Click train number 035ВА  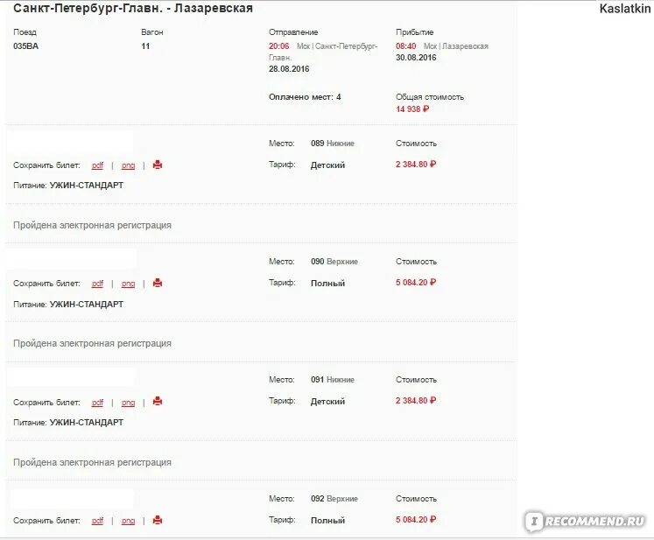26,46
